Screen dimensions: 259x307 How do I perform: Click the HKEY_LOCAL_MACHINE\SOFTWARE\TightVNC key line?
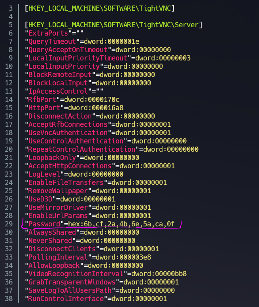[x=100, y=8]
